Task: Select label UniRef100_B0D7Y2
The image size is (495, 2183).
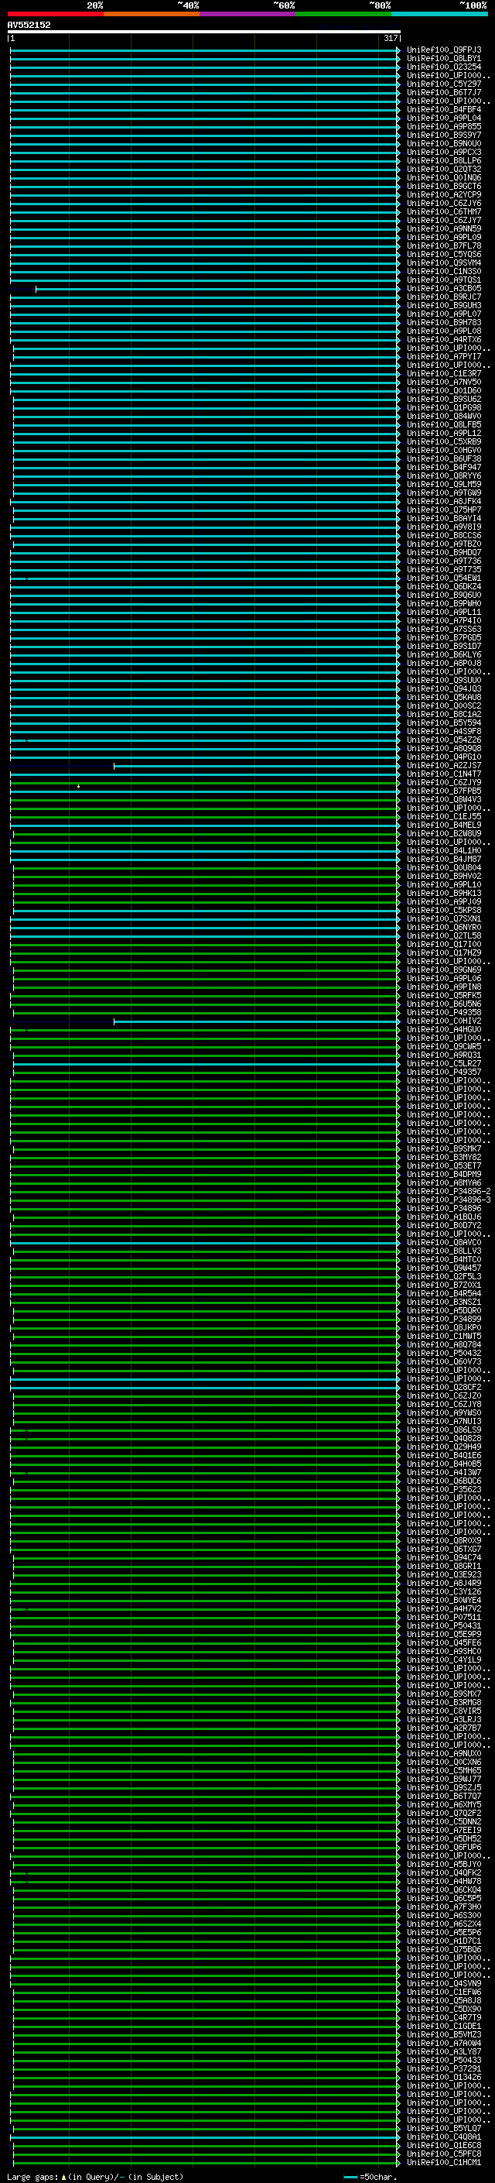Action: coord(444,1225)
